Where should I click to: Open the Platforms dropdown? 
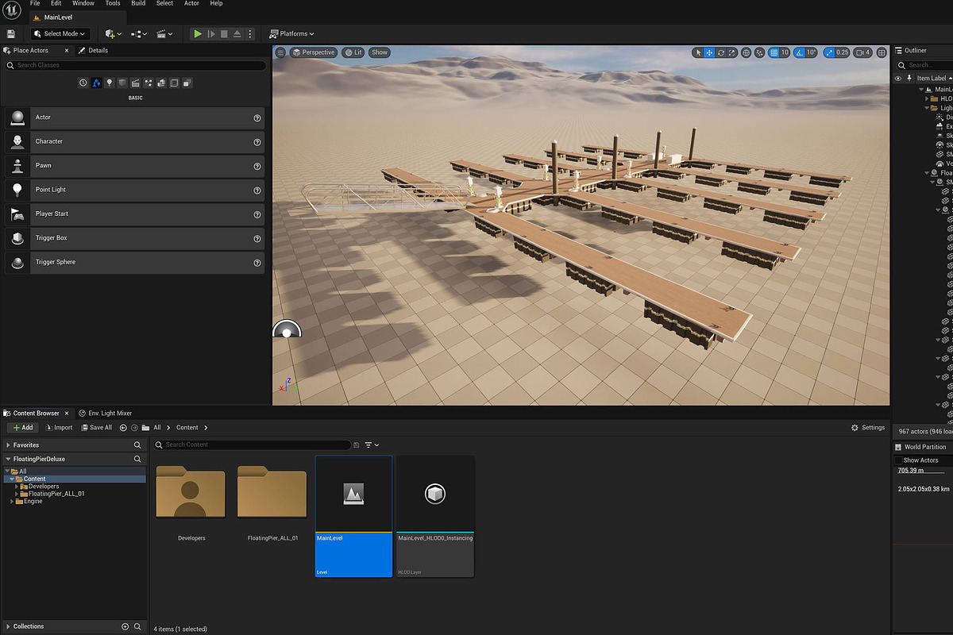pos(291,34)
